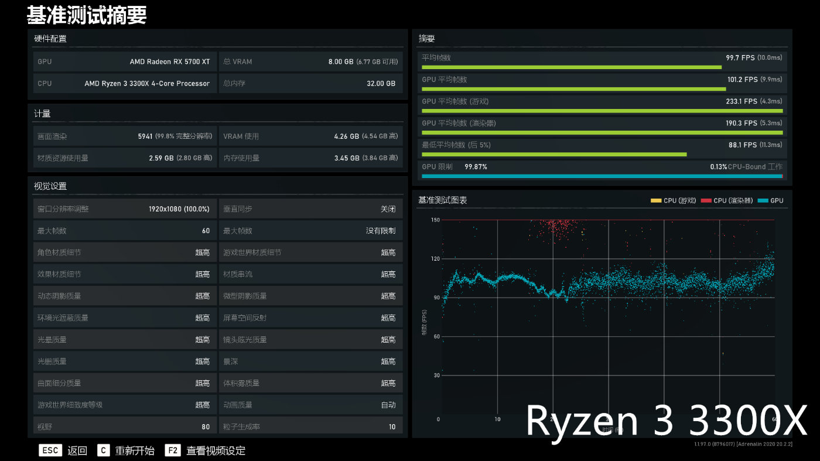The width and height of the screenshot is (820, 461).
Task: Select 重新开始 to rerun the benchmark
Action: point(135,450)
